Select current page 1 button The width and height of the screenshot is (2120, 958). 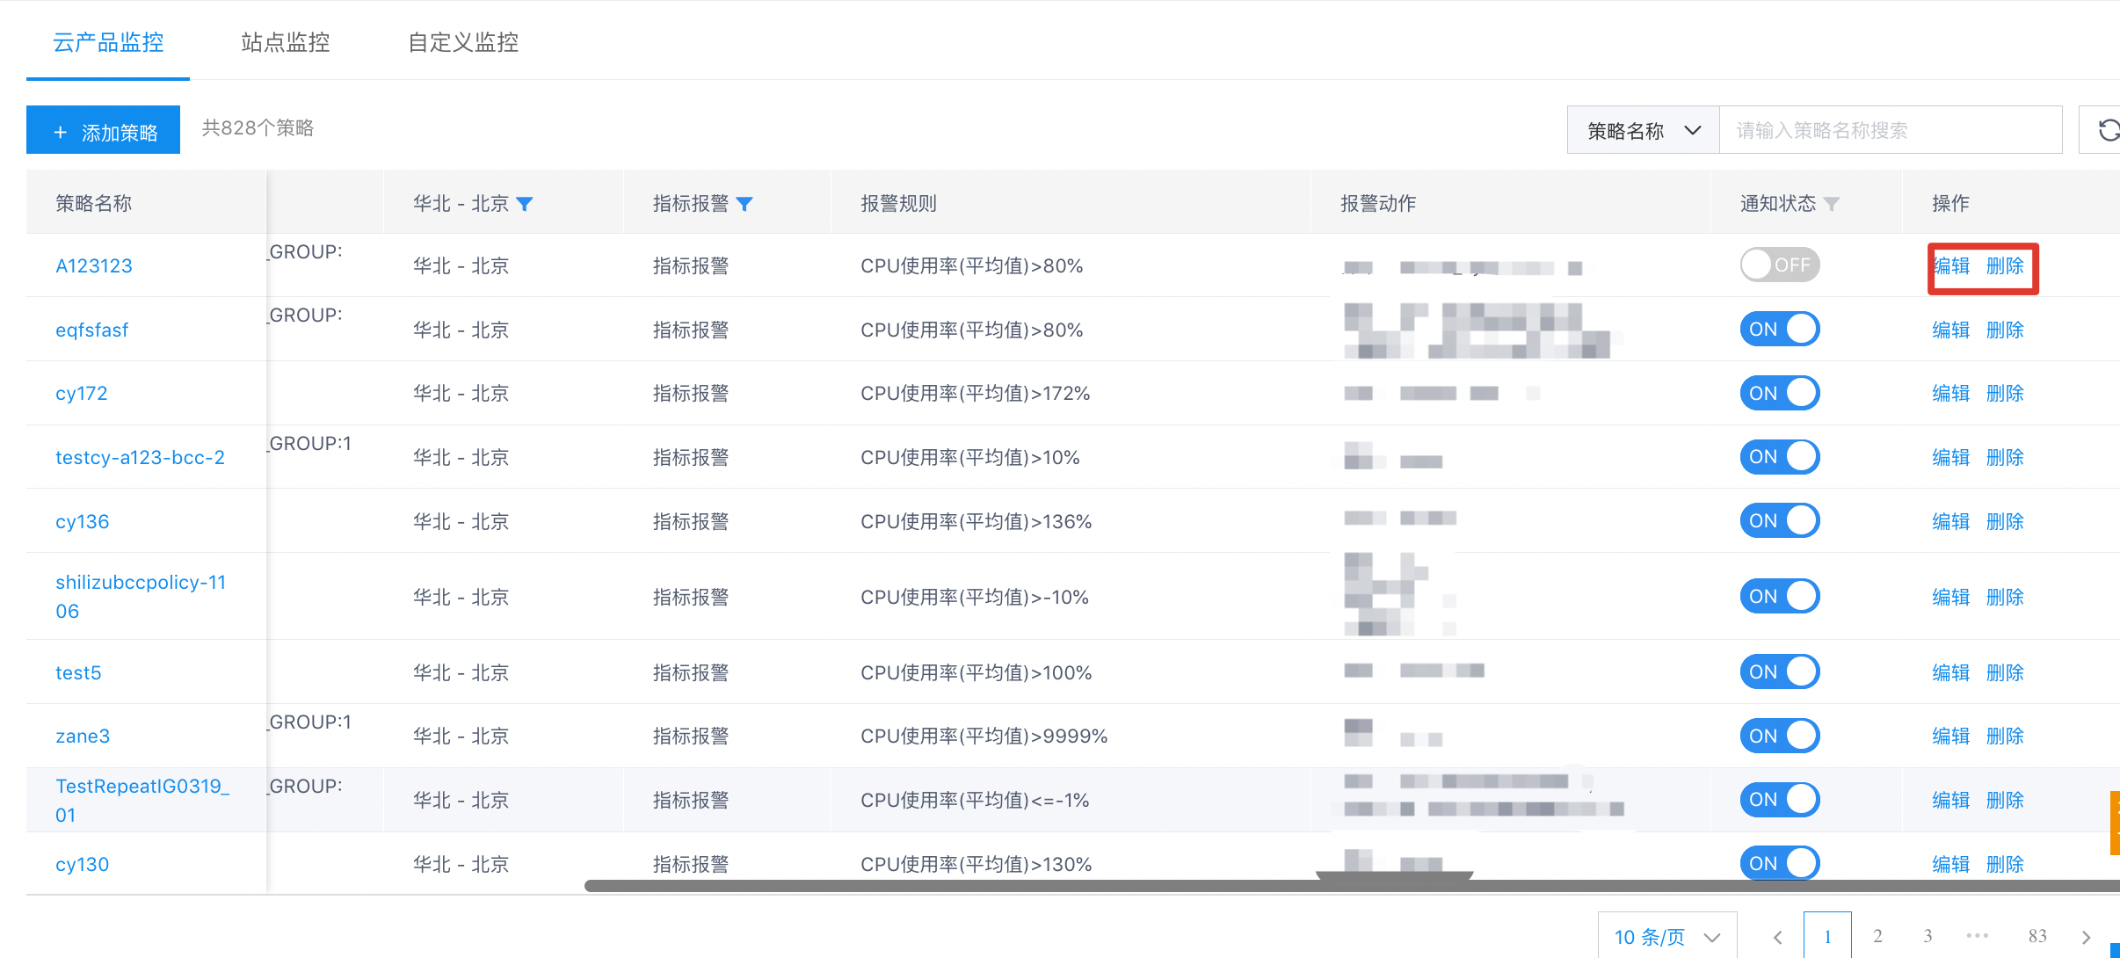point(1827,936)
